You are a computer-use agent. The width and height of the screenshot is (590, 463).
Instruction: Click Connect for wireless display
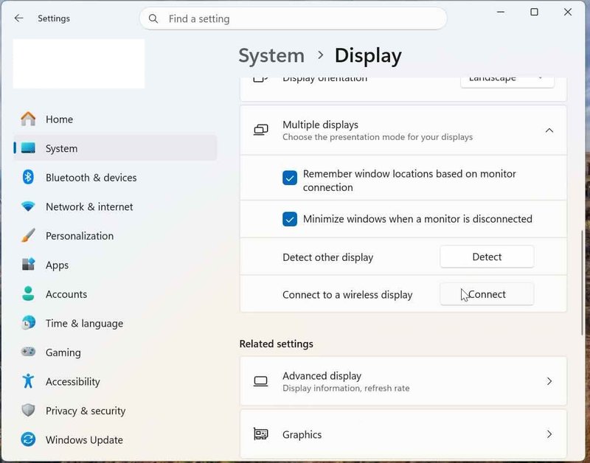pos(487,294)
